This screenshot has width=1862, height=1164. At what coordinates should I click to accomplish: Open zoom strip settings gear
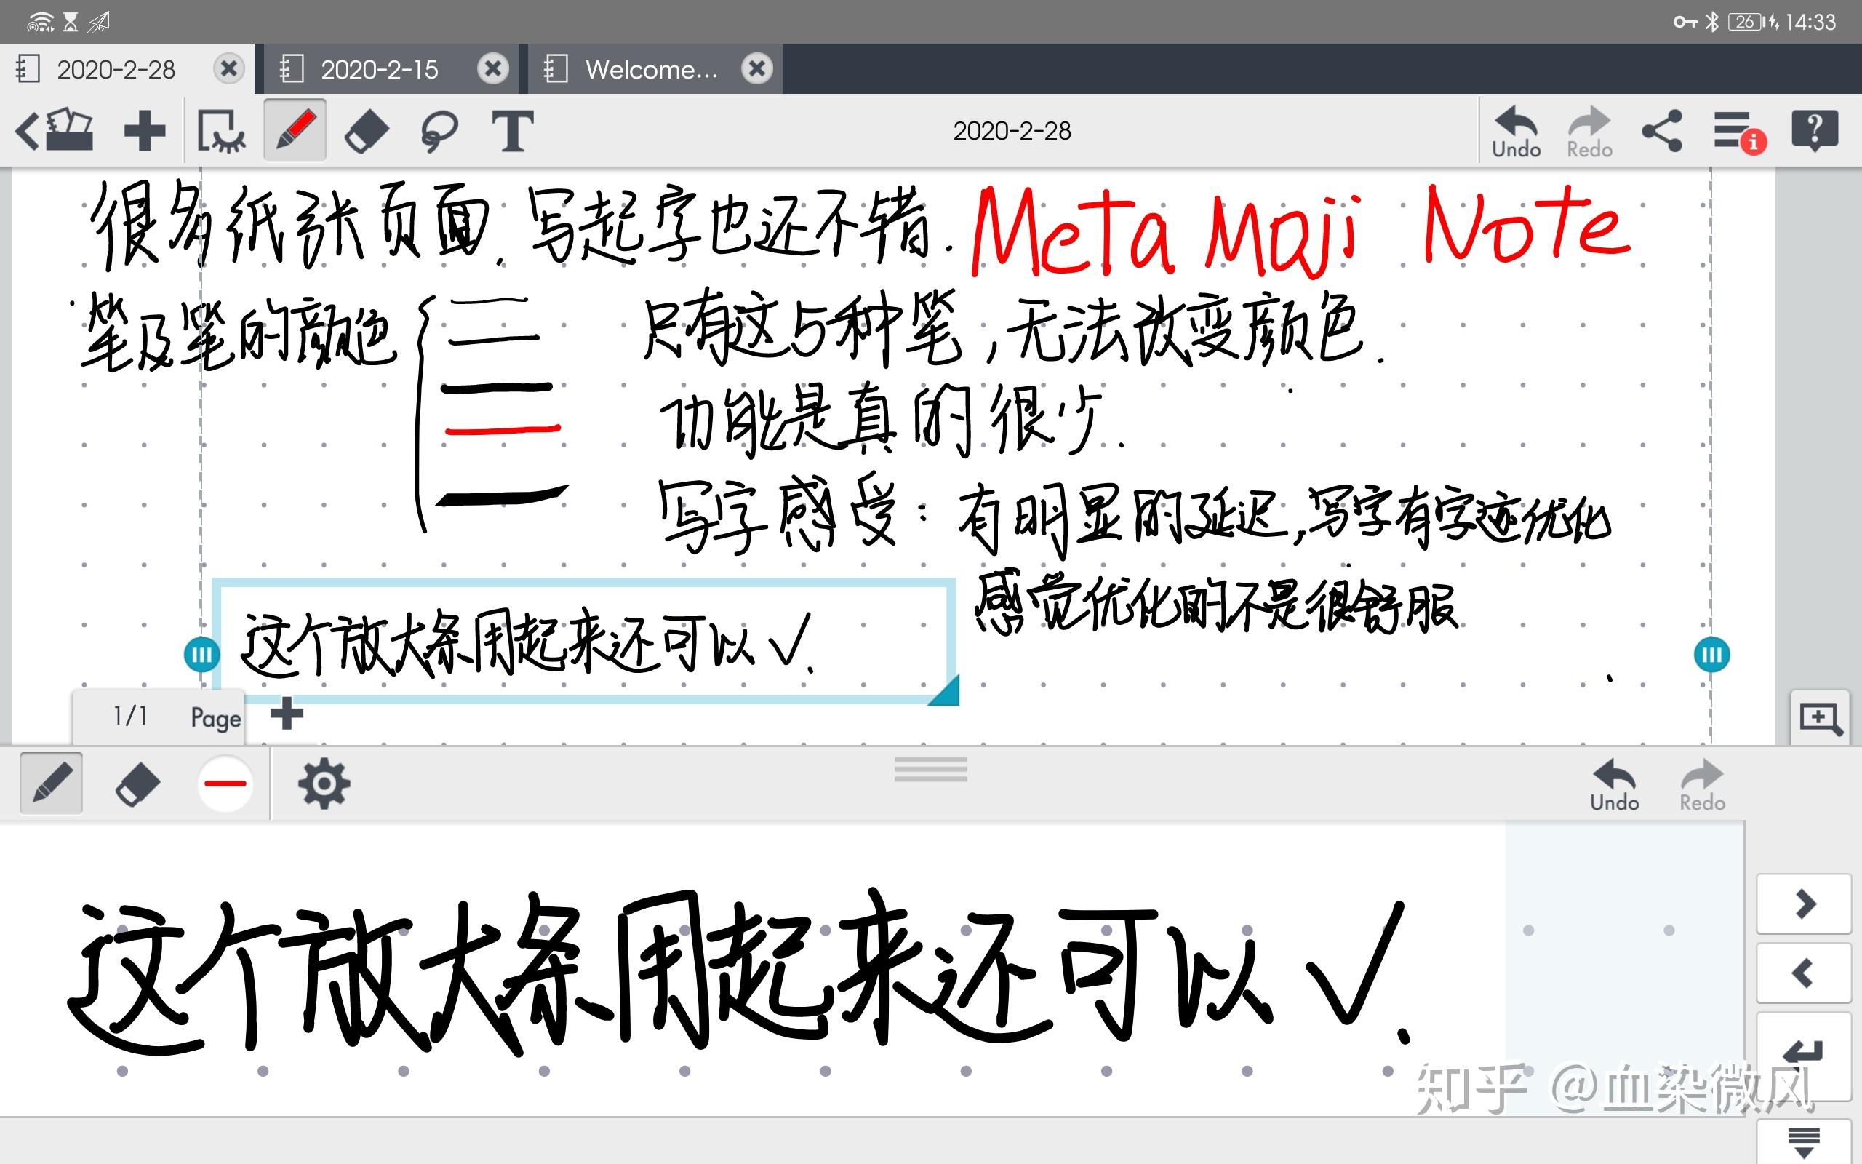tap(324, 784)
